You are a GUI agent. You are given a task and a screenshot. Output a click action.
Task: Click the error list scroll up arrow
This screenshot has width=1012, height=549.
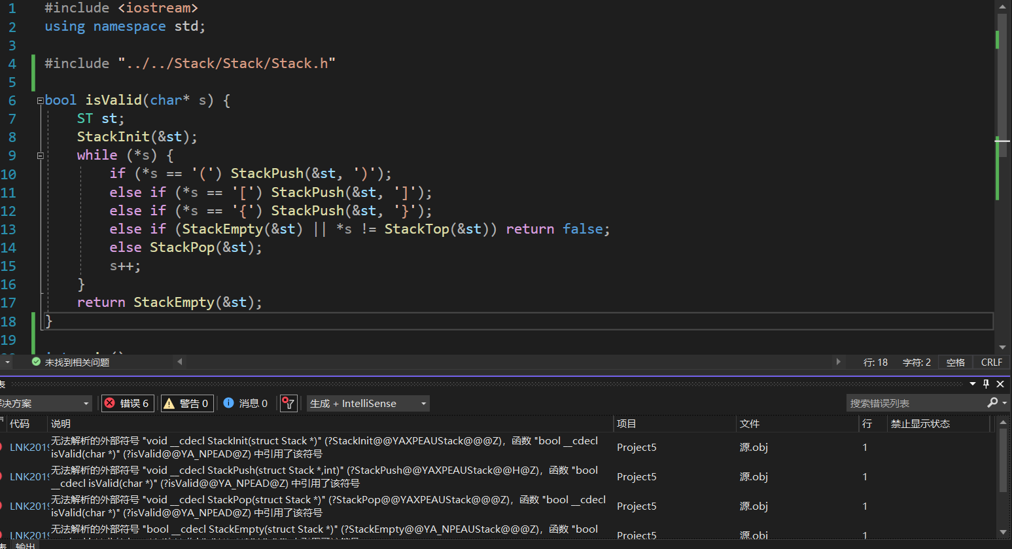(x=1003, y=423)
